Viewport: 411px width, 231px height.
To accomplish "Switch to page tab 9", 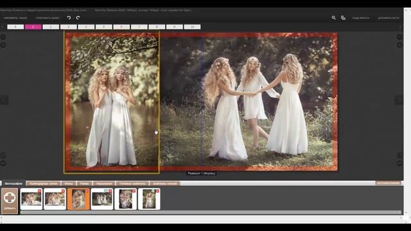I will tap(175, 27).
